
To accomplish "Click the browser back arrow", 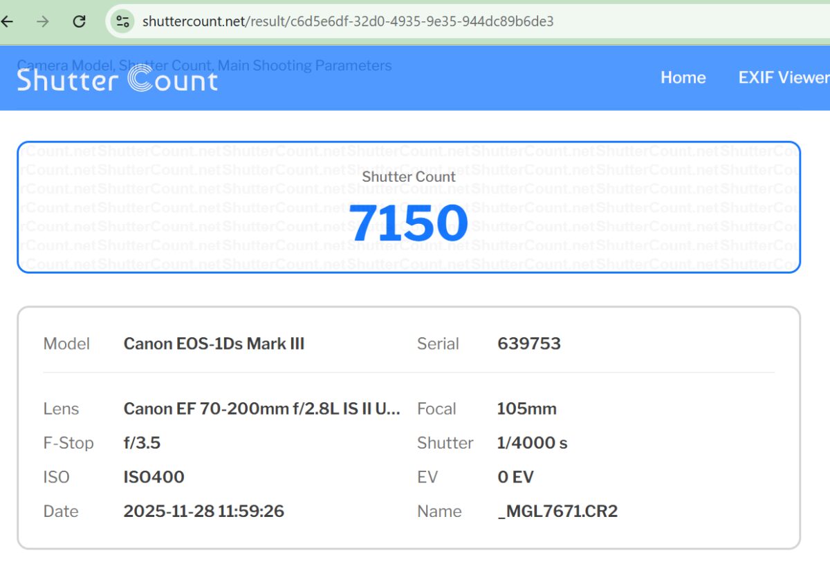I will tap(8, 21).
